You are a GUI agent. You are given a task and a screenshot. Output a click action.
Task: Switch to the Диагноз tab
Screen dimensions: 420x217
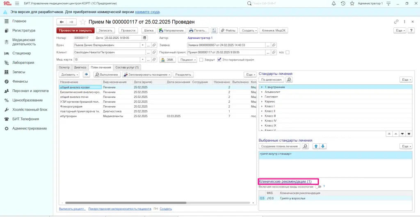80,67
